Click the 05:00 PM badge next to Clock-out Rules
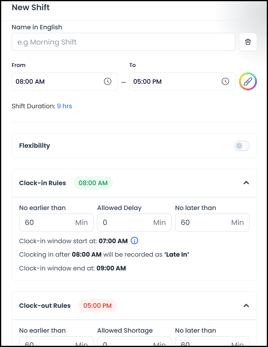The image size is (268, 347). point(97,305)
